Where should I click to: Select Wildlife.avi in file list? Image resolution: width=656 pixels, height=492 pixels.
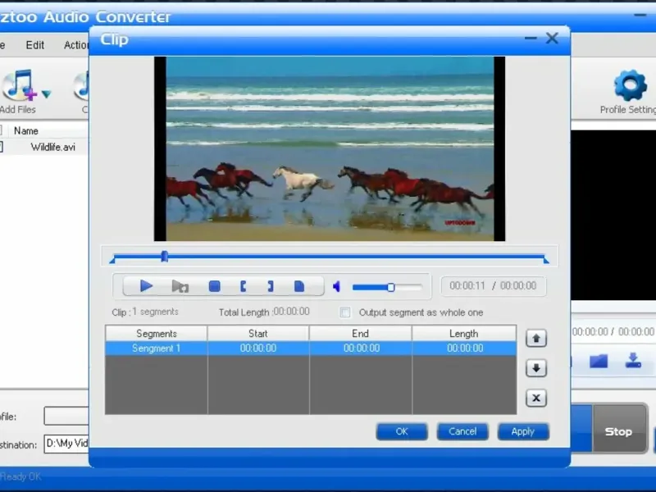[53, 148]
